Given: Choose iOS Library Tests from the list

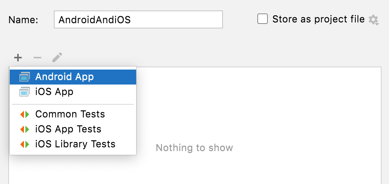Looking at the screenshot, I should tap(75, 144).
